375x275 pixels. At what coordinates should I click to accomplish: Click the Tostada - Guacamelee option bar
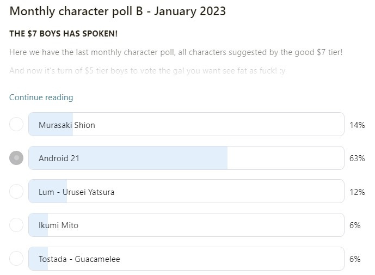pyautogui.click(x=186, y=259)
